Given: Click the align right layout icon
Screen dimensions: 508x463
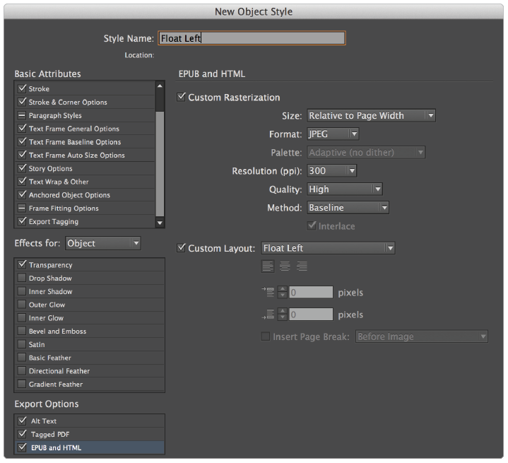Looking at the screenshot, I should 302,266.
